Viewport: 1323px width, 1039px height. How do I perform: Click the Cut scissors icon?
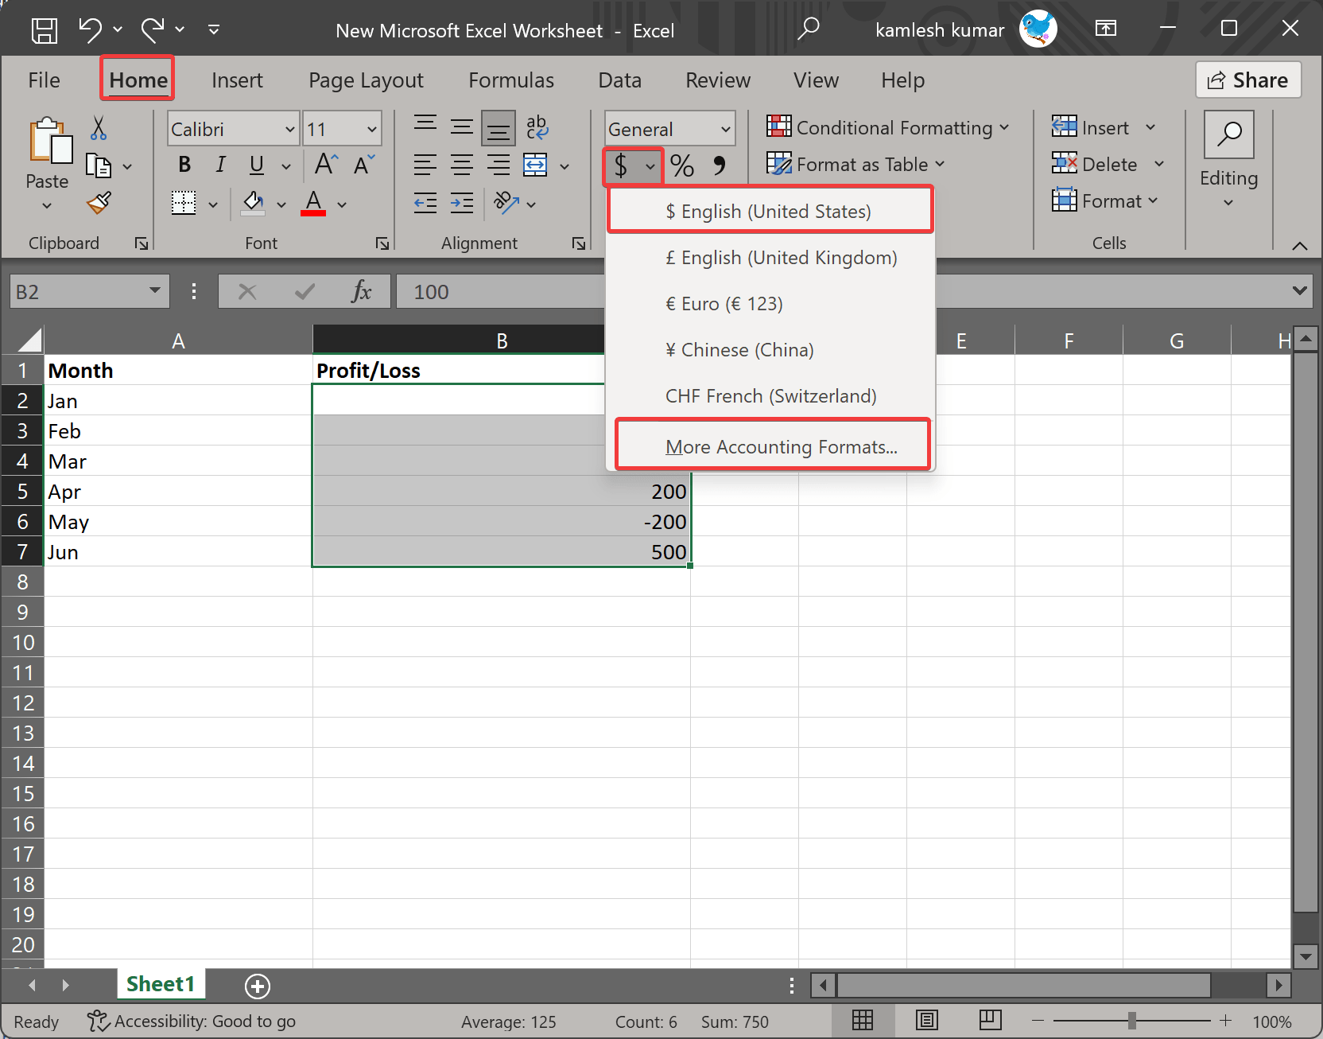(x=98, y=128)
